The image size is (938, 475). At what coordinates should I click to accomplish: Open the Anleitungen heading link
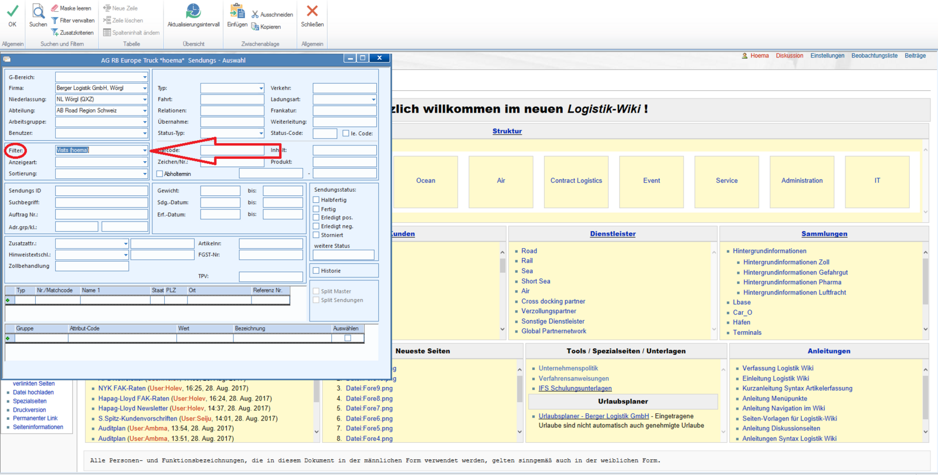[x=829, y=351]
